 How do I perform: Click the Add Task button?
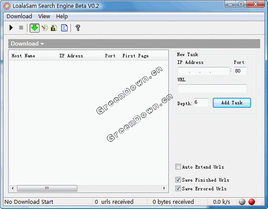pos(232,103)
